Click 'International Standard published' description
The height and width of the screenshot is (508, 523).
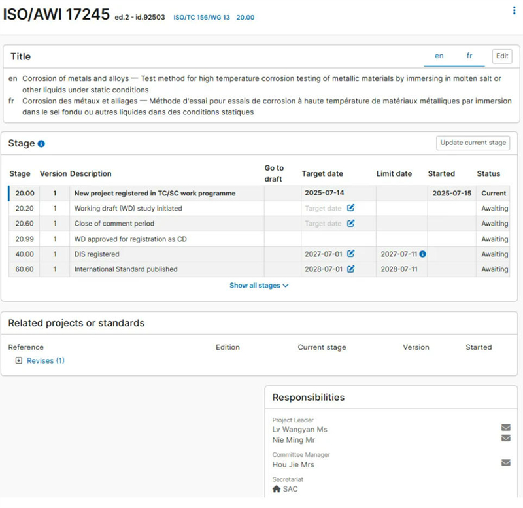[x=126, y=269]
